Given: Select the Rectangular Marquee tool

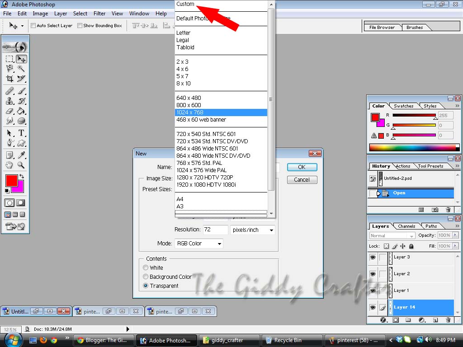Looking at the screenshot, I should coord(9,59).
